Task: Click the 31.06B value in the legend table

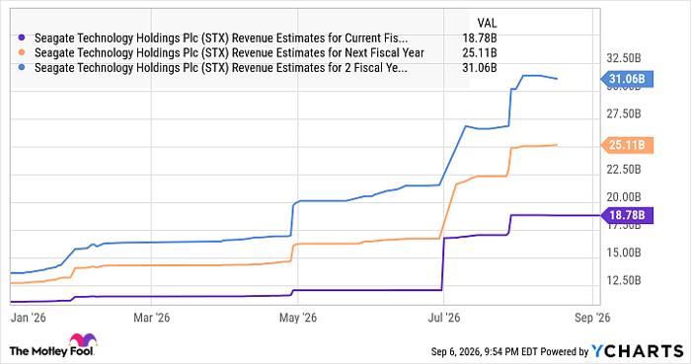Action: (480, 68)
